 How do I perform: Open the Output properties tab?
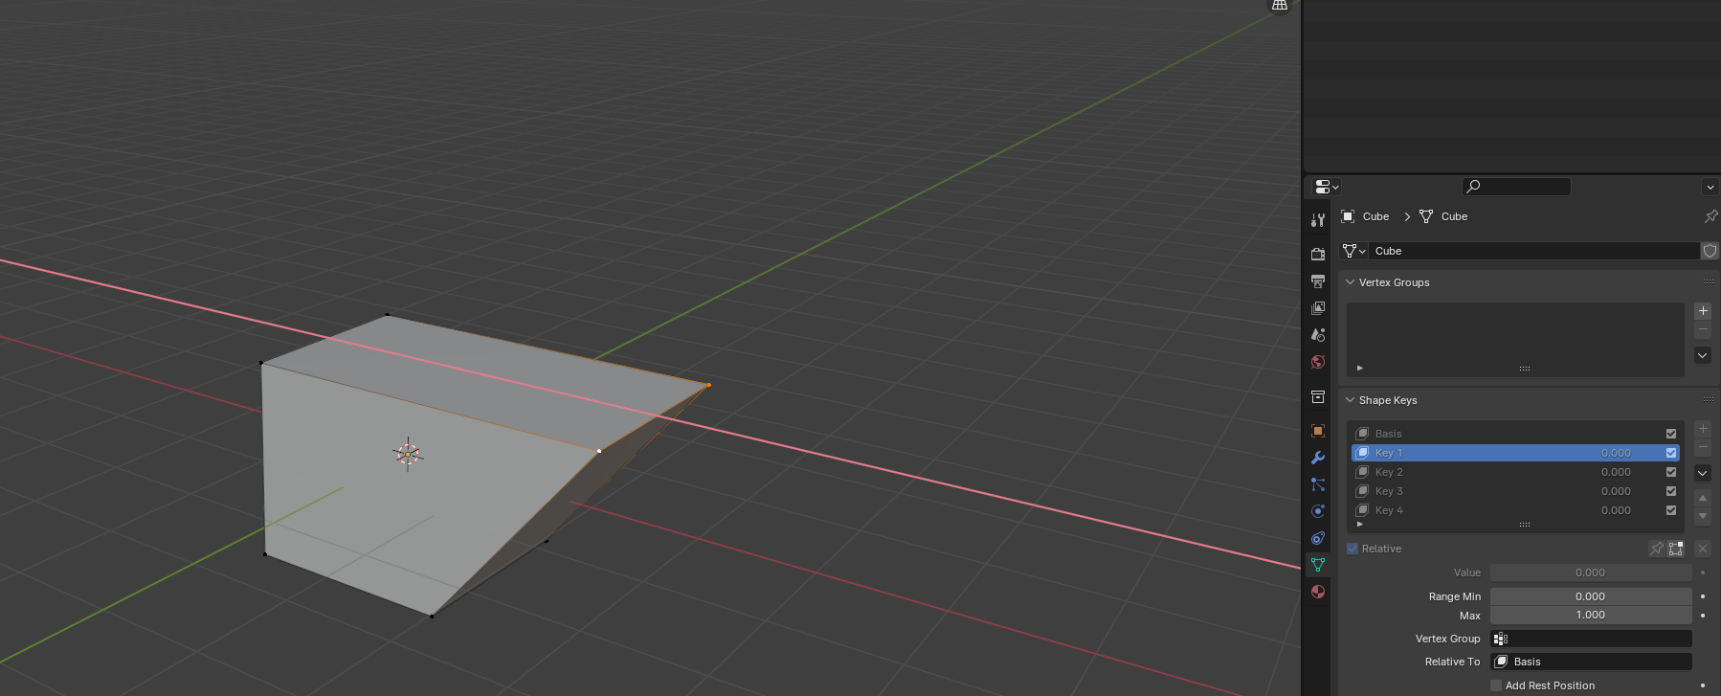pyautogui.click(x=1318, y=281)
